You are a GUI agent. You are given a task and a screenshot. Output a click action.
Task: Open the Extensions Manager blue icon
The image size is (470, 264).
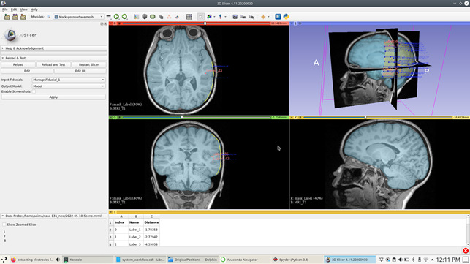tap(278, 17)
